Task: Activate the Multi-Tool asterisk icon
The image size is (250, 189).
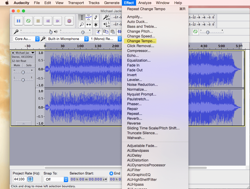Action: click(96, 25)
